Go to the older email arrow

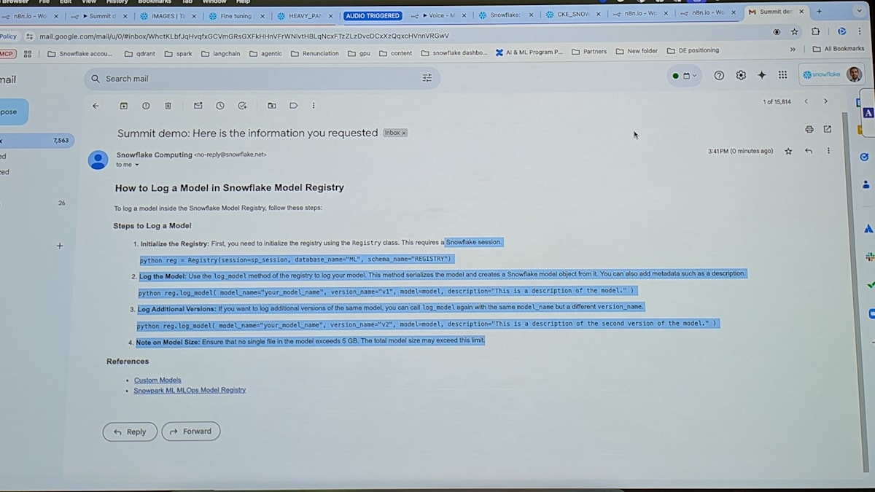tap(825, 101)
